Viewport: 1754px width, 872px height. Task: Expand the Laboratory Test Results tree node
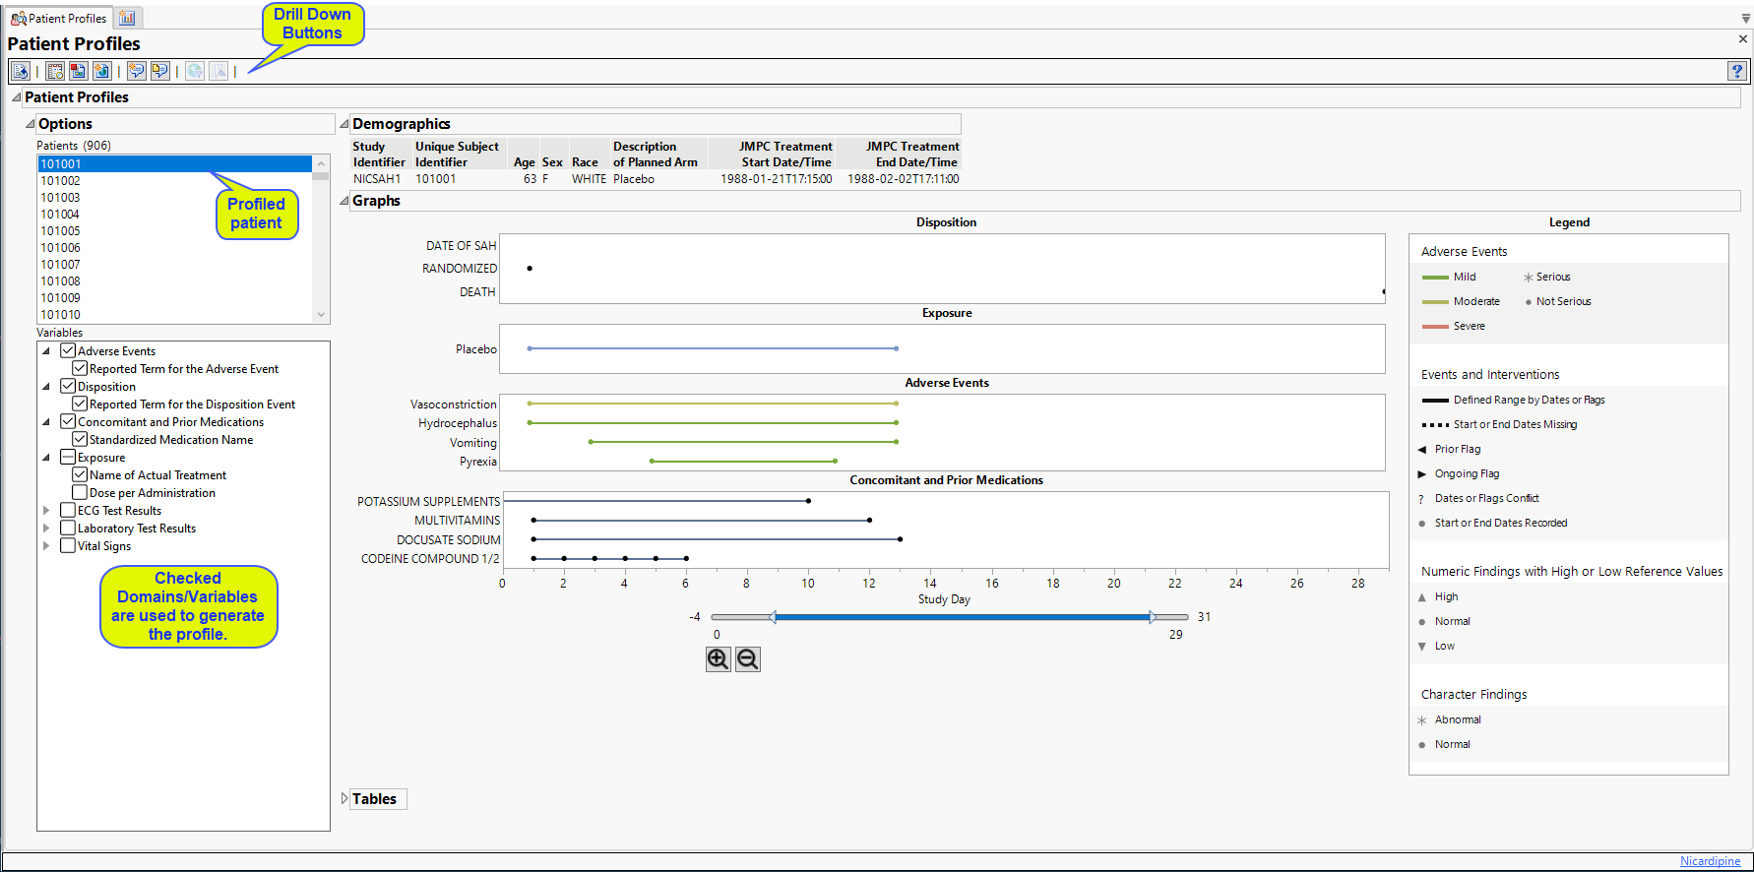tap(46, 529)
